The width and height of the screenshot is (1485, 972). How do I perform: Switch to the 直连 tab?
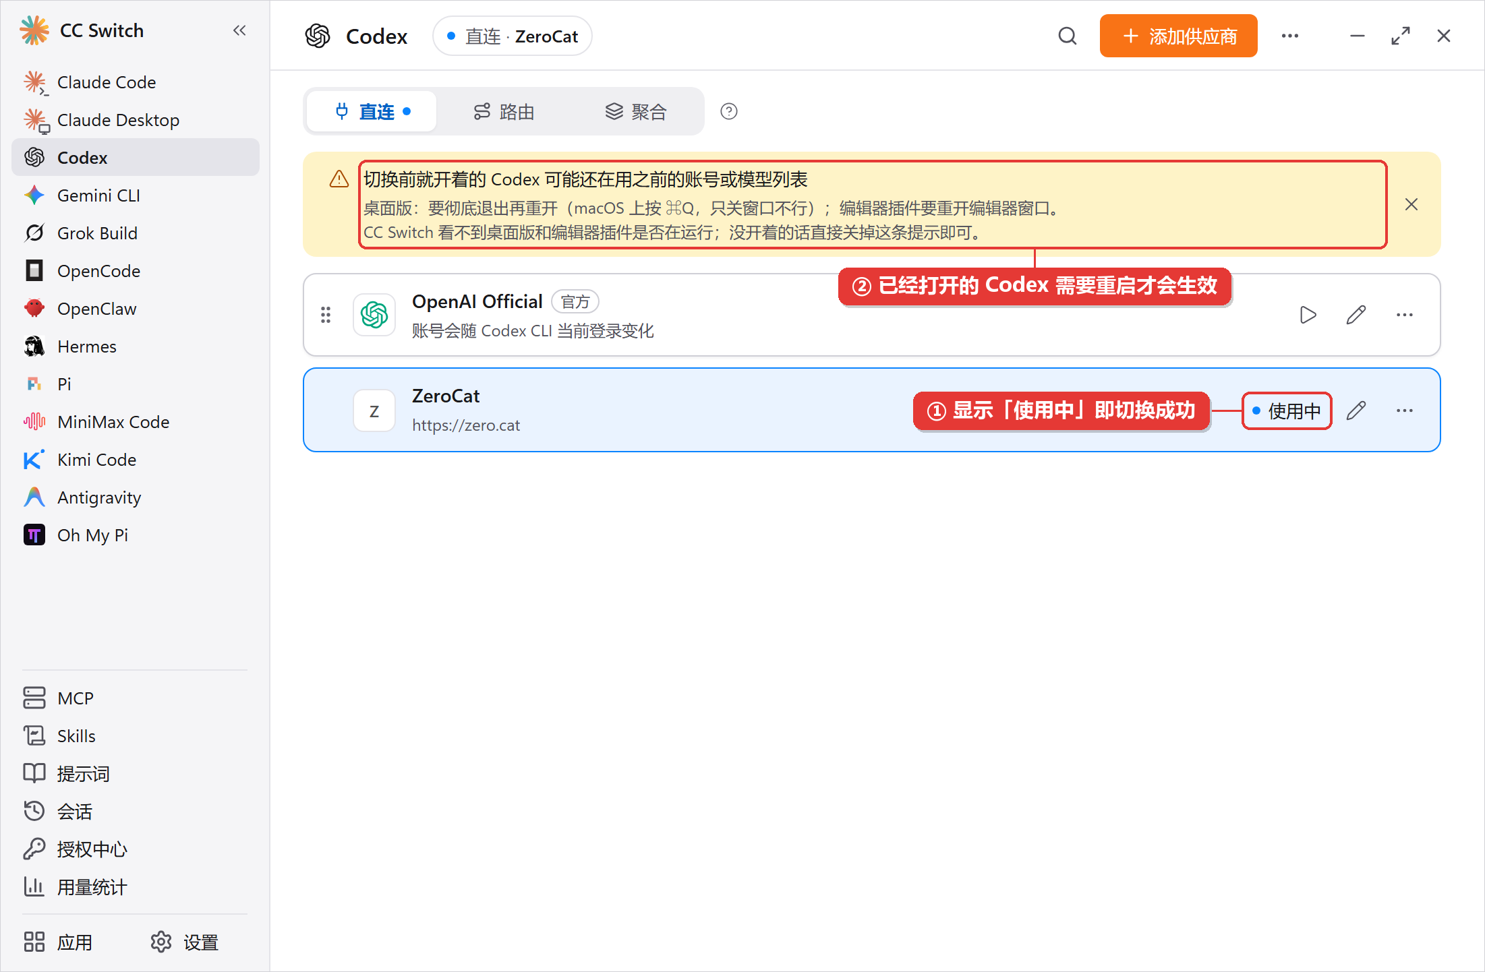click(x=372, y=111)
